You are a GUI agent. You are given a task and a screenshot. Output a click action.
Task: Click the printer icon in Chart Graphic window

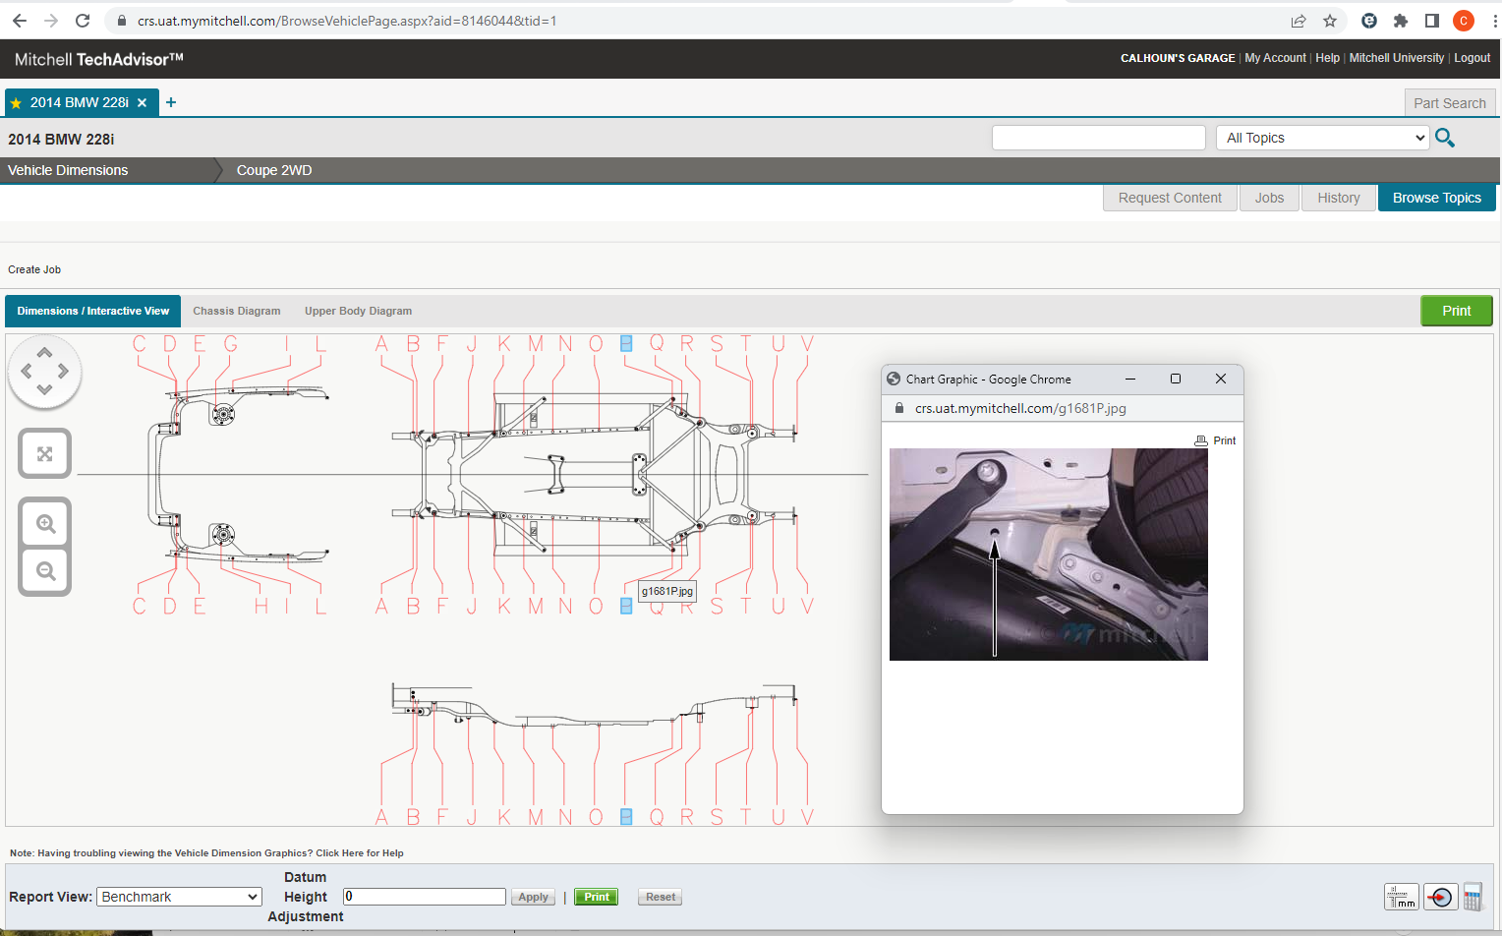pyautogui.click(x=1200, y=440)
